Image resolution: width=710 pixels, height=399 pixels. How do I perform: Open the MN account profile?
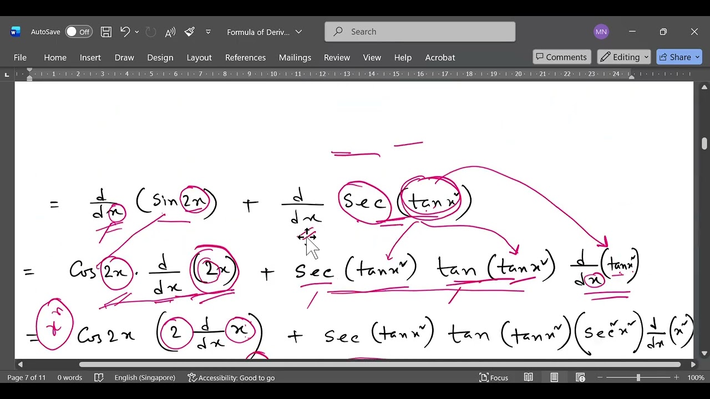click(x=601, y=32)
